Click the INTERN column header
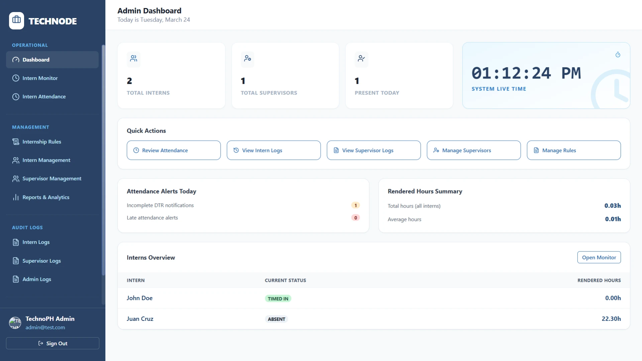 point(136,280)
